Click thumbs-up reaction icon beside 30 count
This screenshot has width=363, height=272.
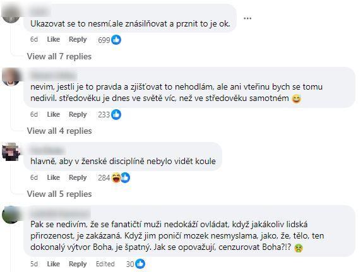pos(140,264)
